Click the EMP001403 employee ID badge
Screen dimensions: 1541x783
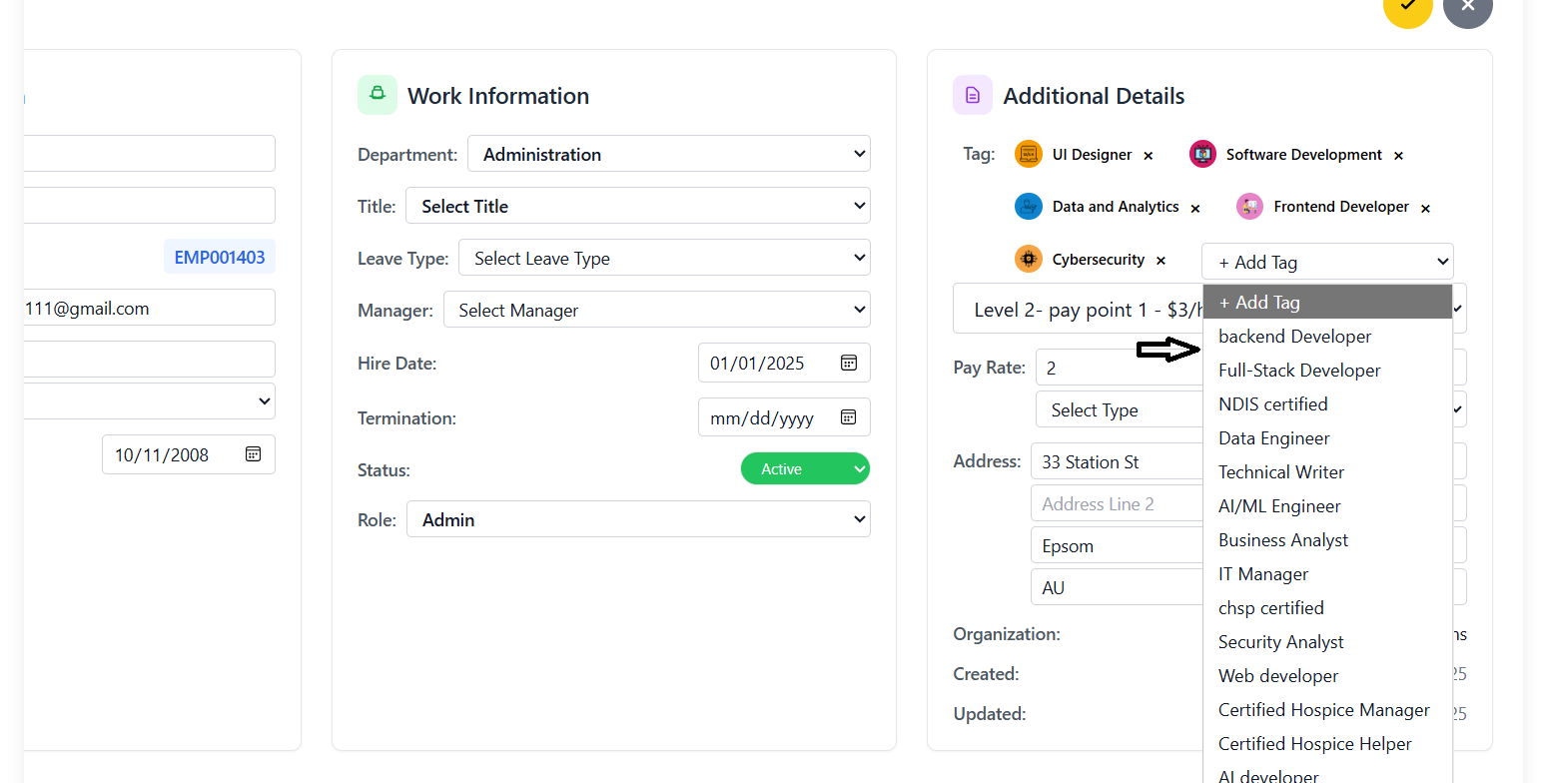click(220, 258)
